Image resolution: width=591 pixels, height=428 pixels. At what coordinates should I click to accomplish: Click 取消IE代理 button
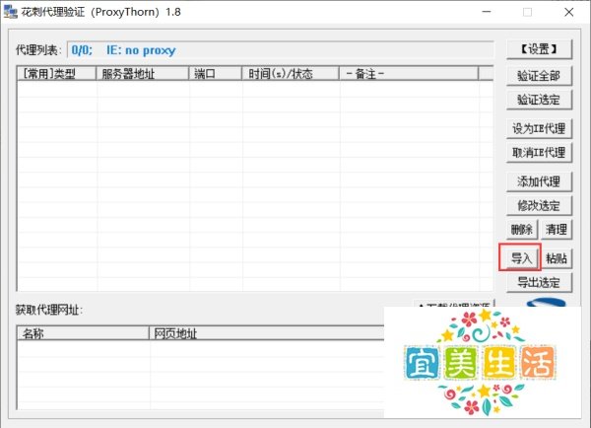point(539,153)
